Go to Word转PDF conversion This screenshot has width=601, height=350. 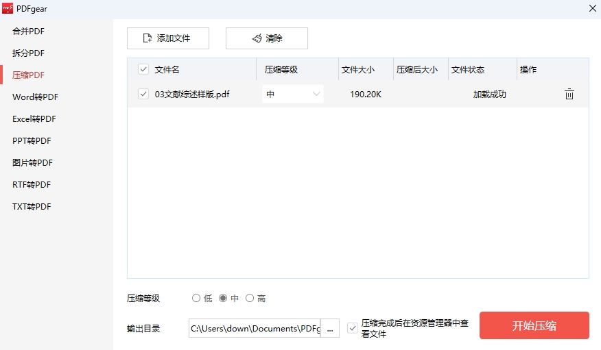tap(35, 97)
